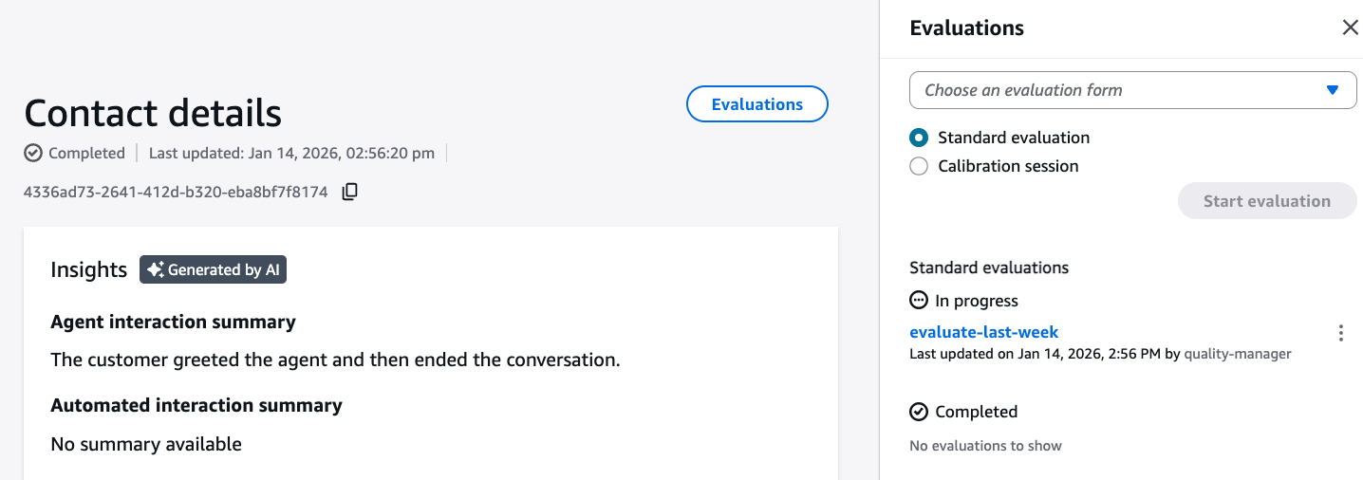Click the quality-manager user name

(1237, 354)
